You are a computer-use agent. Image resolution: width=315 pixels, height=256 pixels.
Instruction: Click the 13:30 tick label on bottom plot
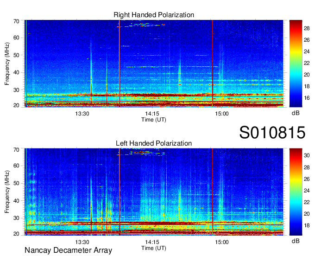click(82, 242)
